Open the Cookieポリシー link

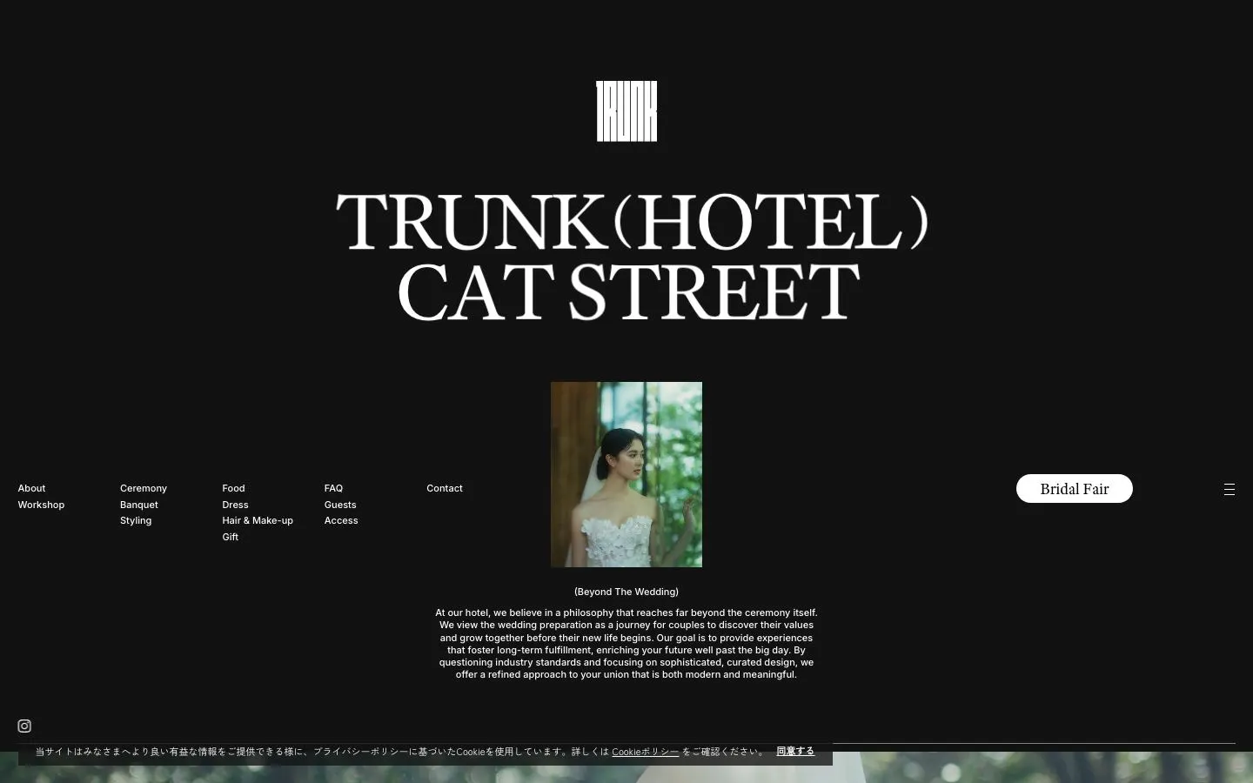click(645, 752)
